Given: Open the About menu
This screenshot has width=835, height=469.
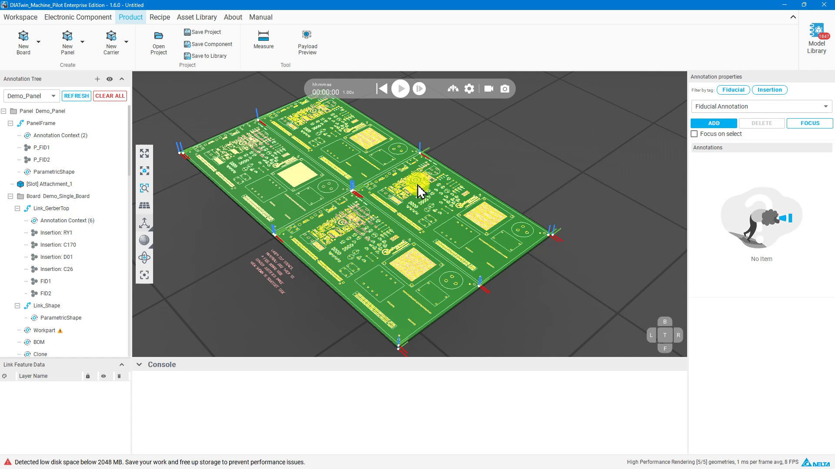Looking at the screenshot, I should [x=233, y=17].
